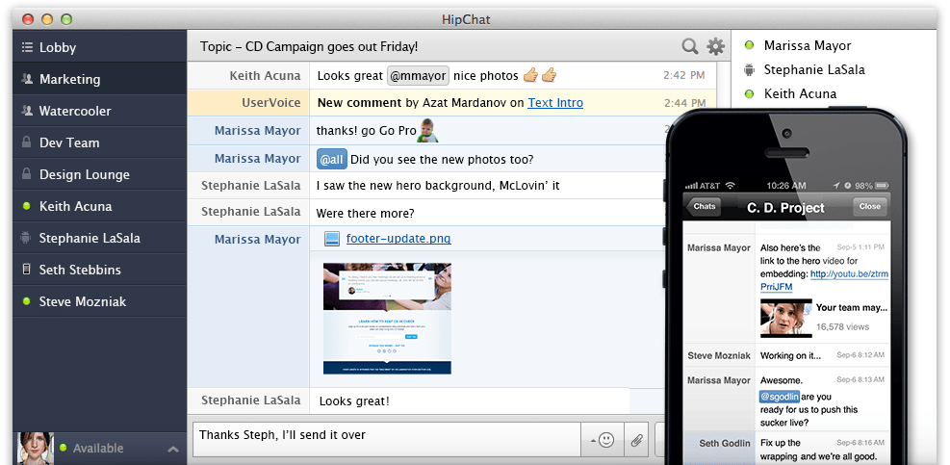
Task: Expand the Available status chevron
Action: pos(173,450)
